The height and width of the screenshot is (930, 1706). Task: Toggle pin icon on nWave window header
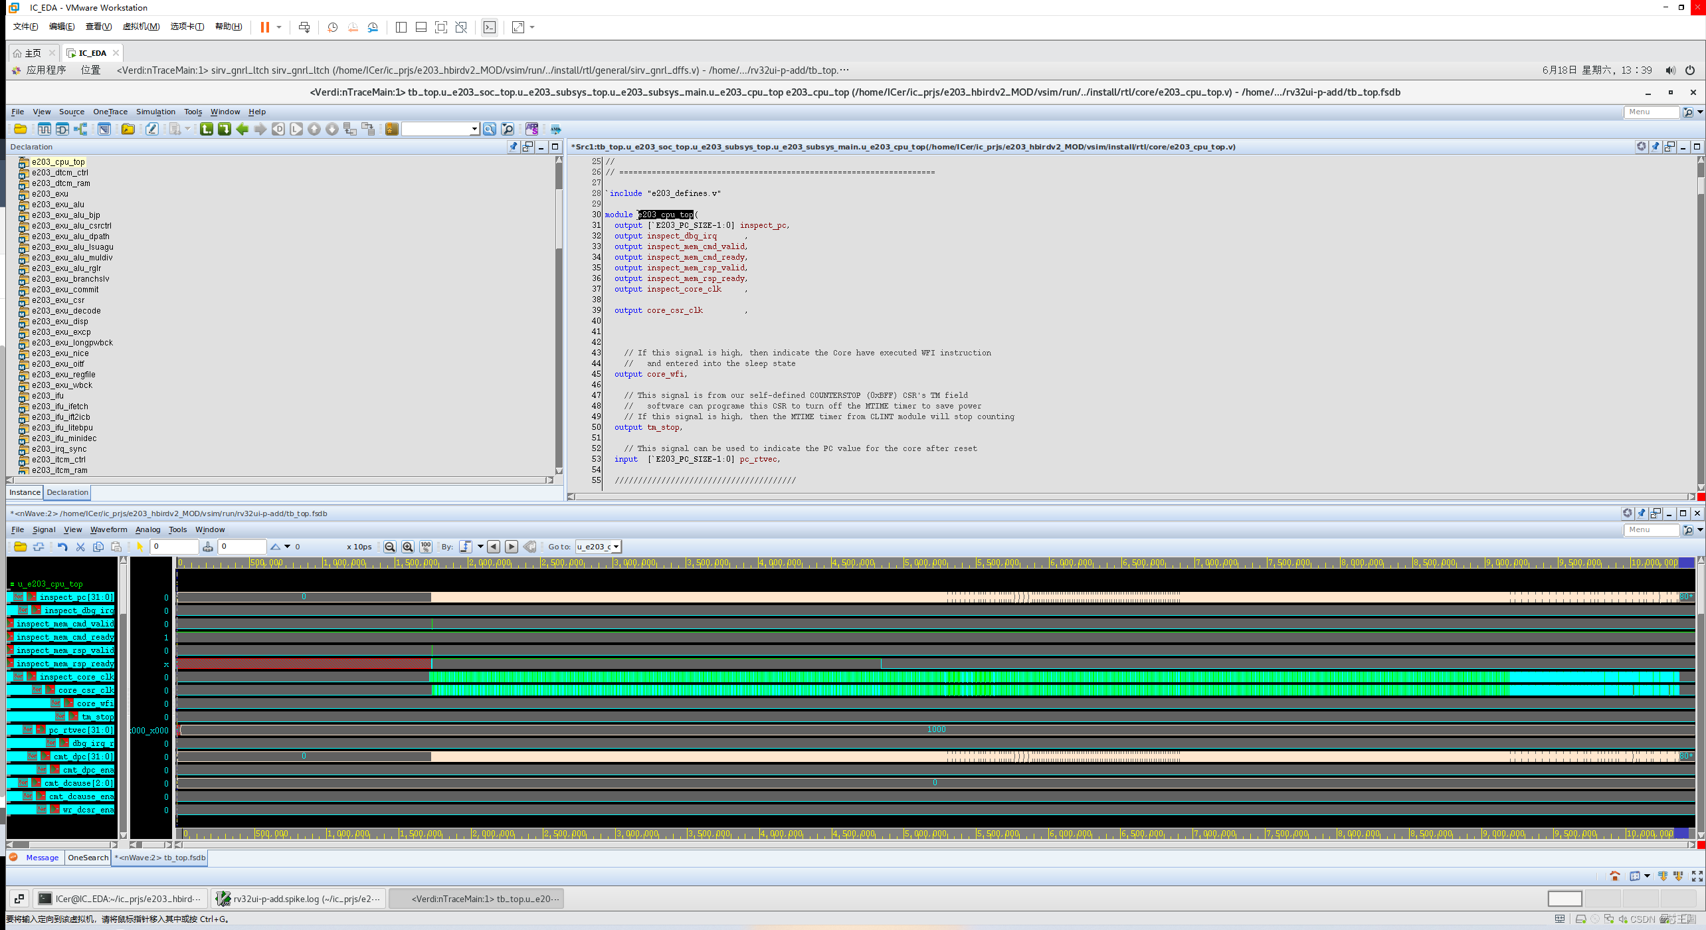point(1642,513)
